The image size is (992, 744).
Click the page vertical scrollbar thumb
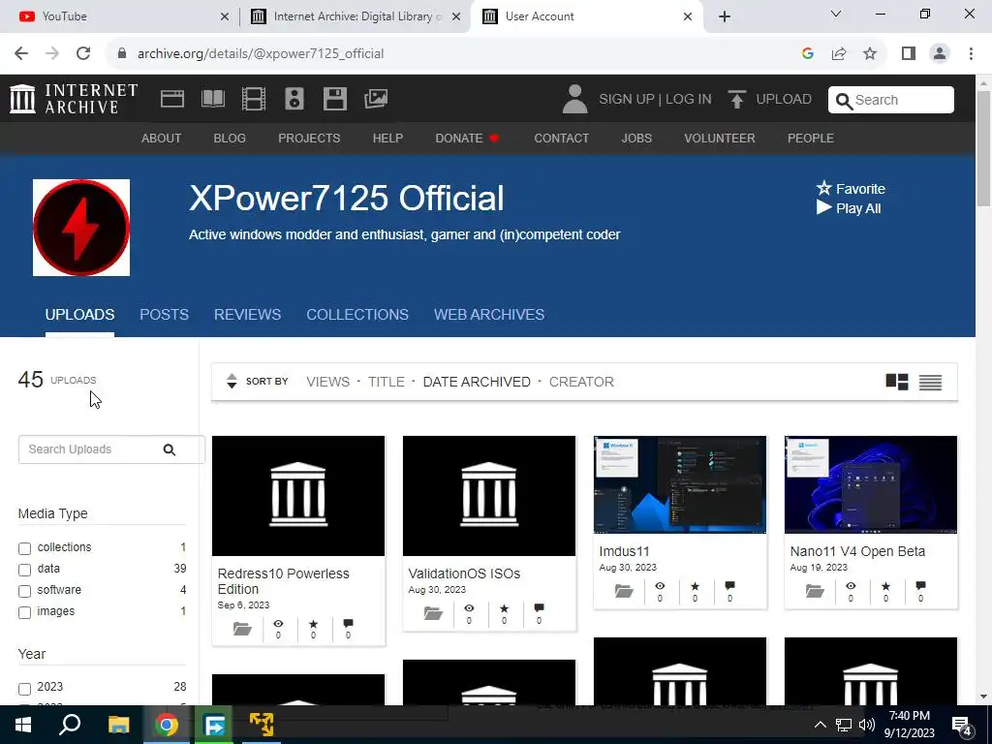point(983,148)
